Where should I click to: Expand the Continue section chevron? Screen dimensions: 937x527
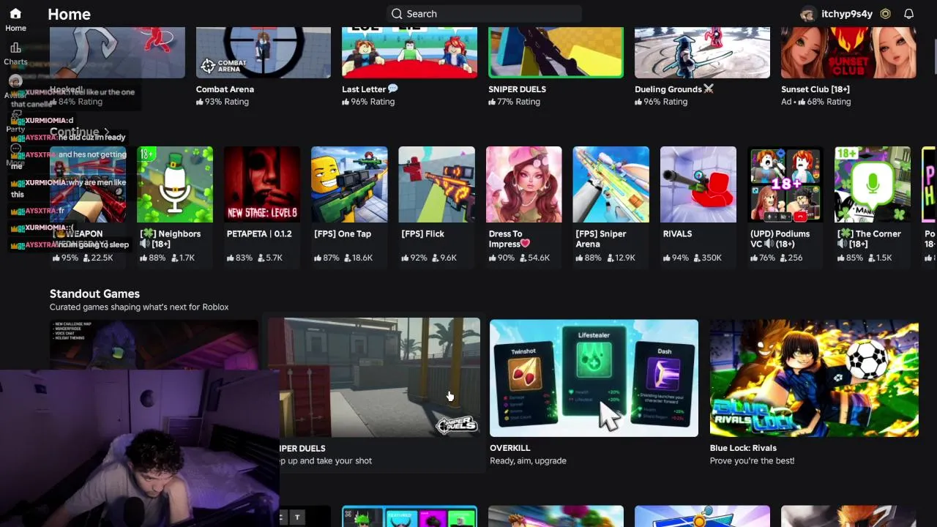[x=106, y=132]
